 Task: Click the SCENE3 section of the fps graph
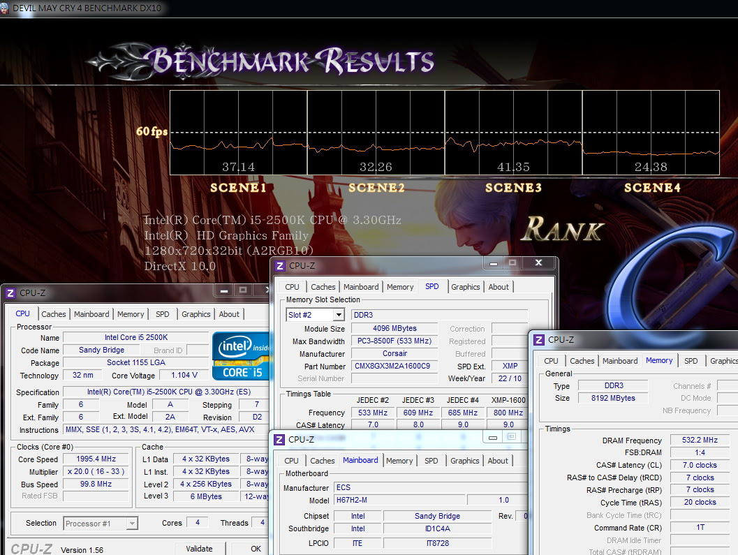click(513, 133)
